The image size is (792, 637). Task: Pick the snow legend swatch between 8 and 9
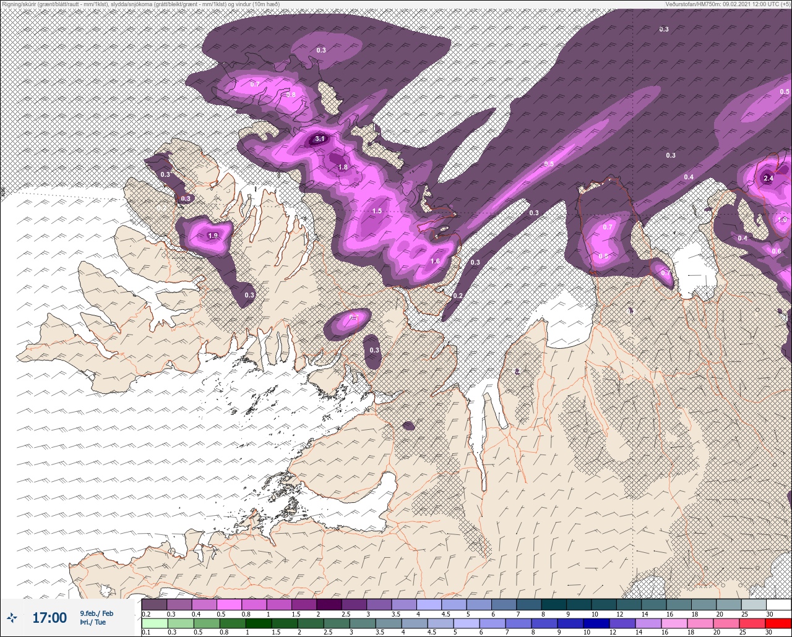coord(554,604)
